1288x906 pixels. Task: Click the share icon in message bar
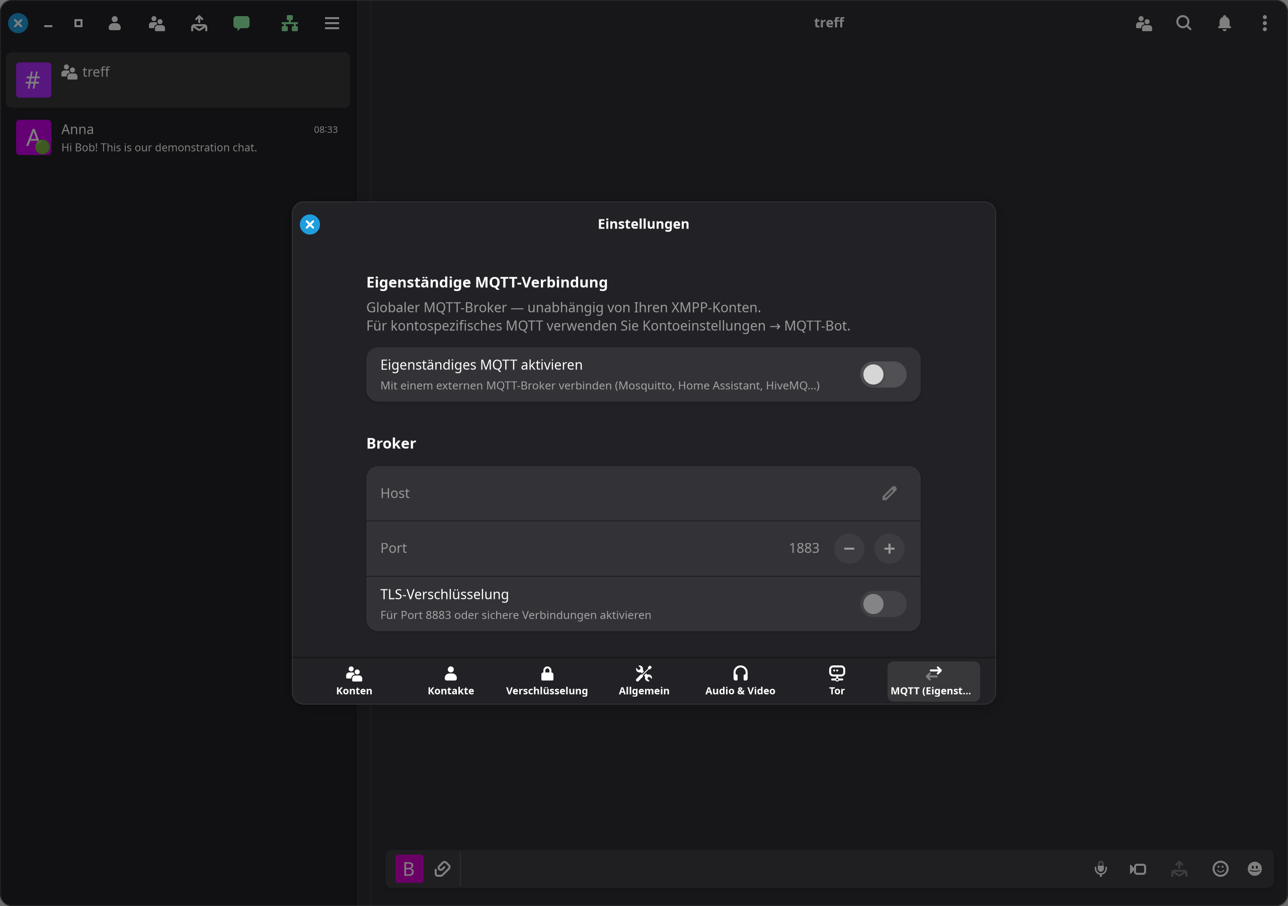pos(1179,869)
